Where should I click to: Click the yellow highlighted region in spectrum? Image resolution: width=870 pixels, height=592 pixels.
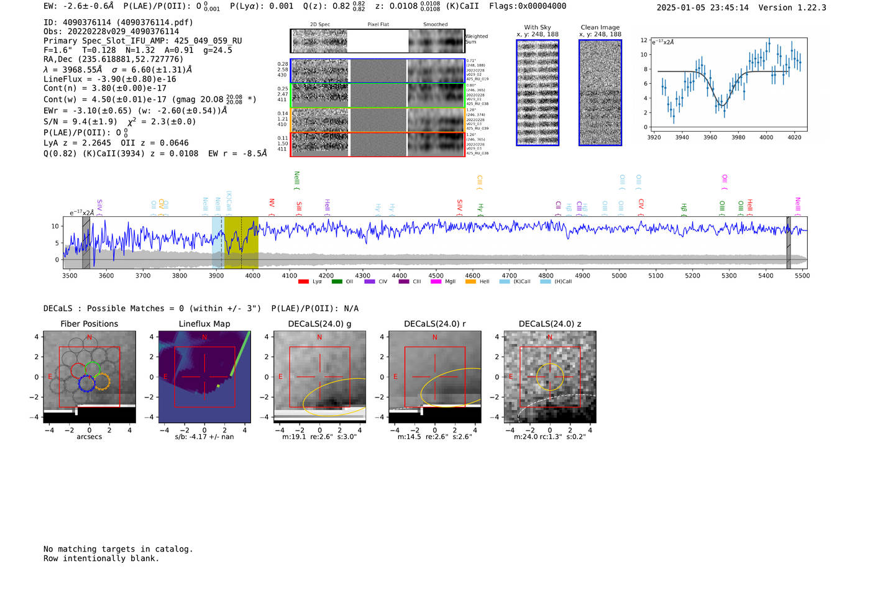coord(241,242)
